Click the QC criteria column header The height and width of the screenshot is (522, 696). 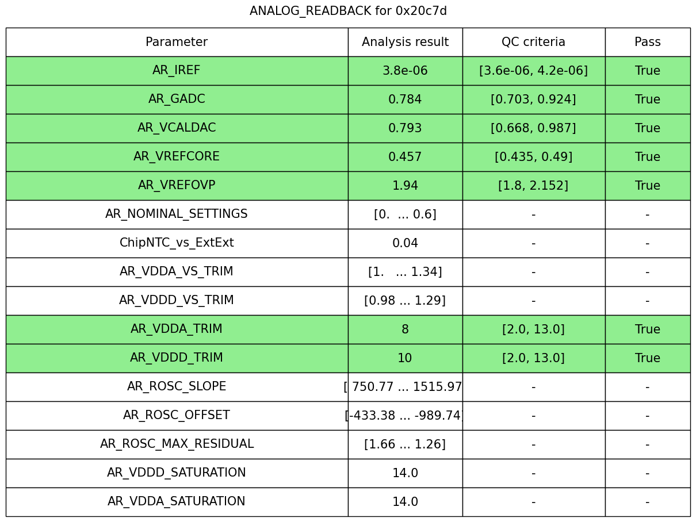(533, 42)
